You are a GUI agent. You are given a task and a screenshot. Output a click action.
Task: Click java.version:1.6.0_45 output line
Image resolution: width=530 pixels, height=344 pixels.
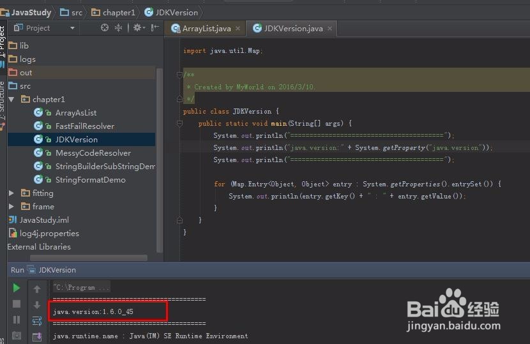click(x=93, y=311)
